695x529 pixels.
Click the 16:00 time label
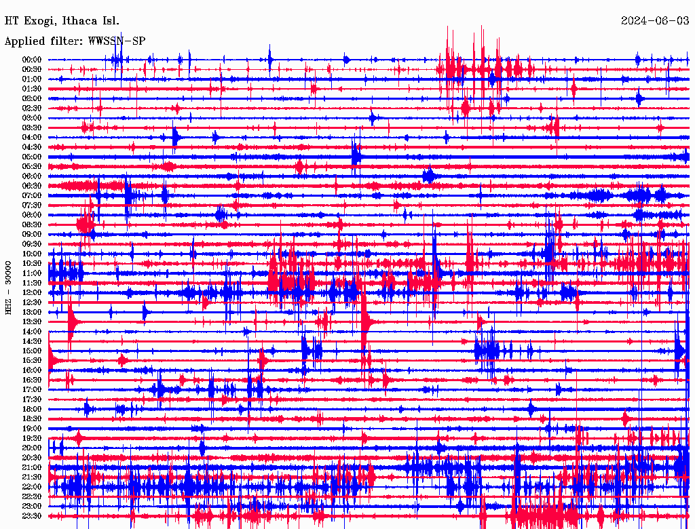click(x=32, y=370)
